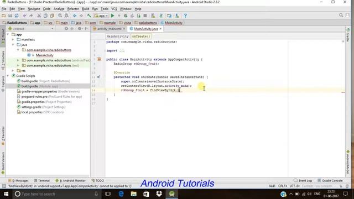Open the Android Monitor tool window
Image resolution: width=354 pixels, height=199 pixels.
pyautogui.click(x=70, y=181)
